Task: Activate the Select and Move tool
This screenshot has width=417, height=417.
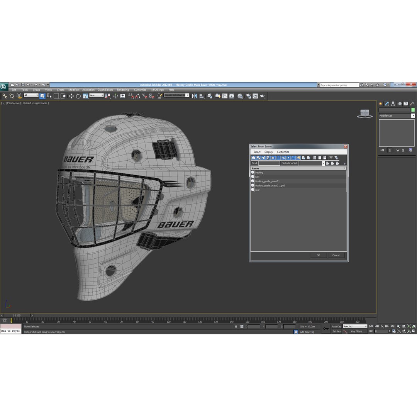Action: click(71, 96)
